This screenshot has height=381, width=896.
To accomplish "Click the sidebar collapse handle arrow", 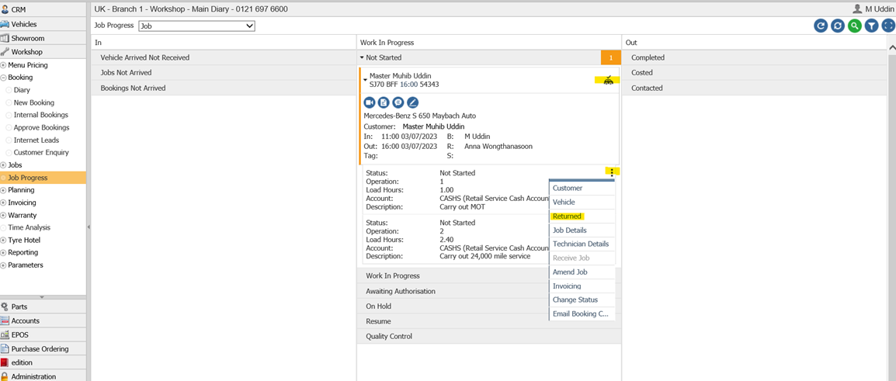I will [x=89, y=227].
